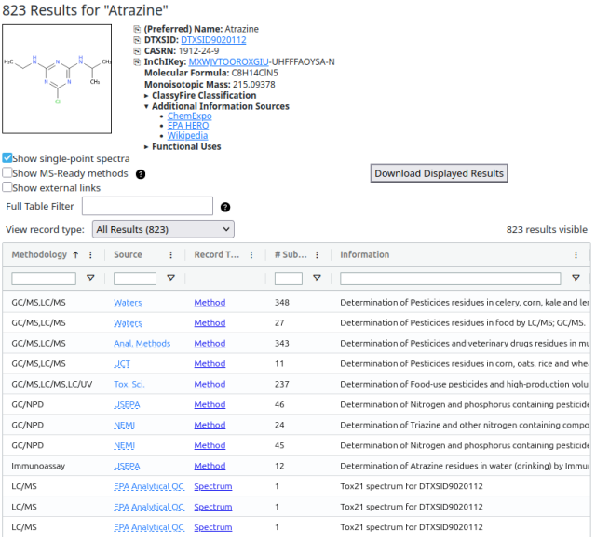Screen dimensions: 596x544
Task: Copy the InChIKey using its copy icon
Action: [x=137, y=62]
